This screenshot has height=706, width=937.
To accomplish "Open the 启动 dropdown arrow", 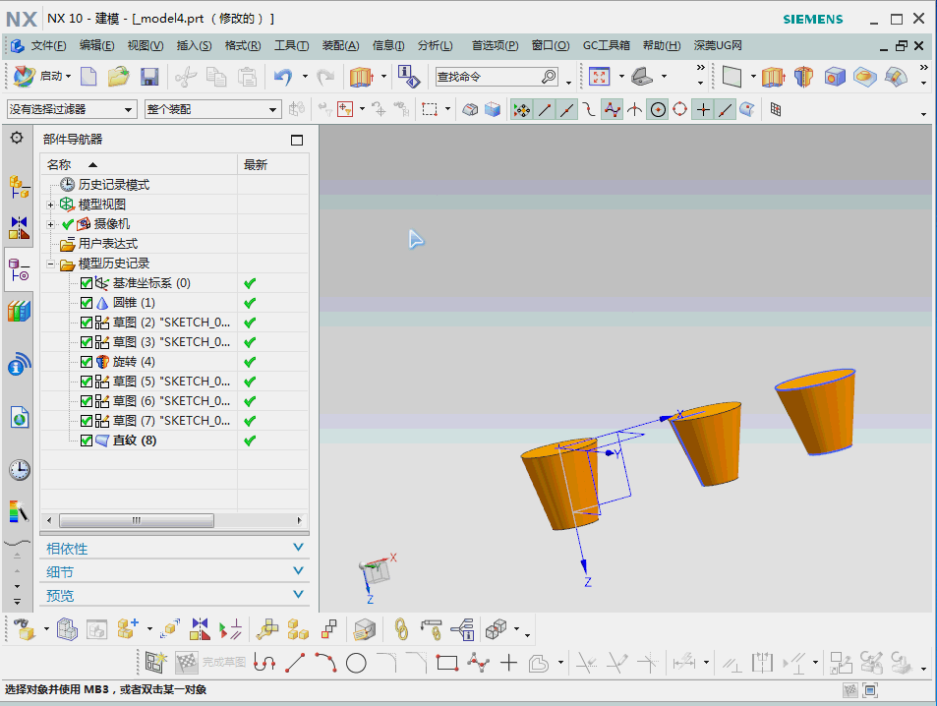I will [x=68, y=77].
